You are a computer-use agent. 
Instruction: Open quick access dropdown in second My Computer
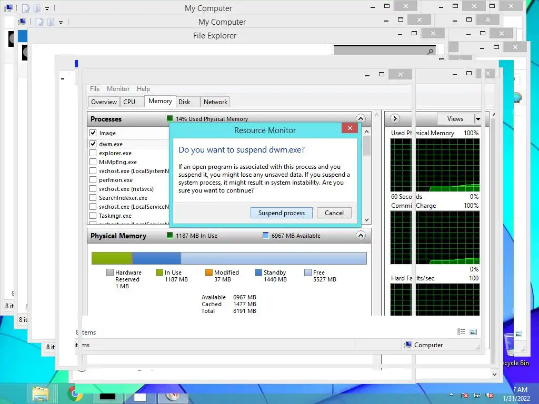(61, 23)
